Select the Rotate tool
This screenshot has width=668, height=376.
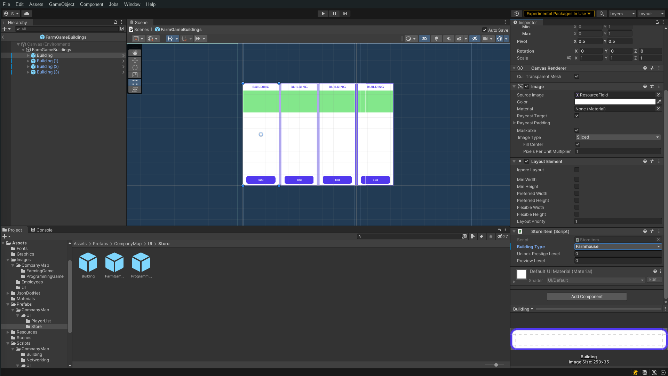click(x=135, y=68)
